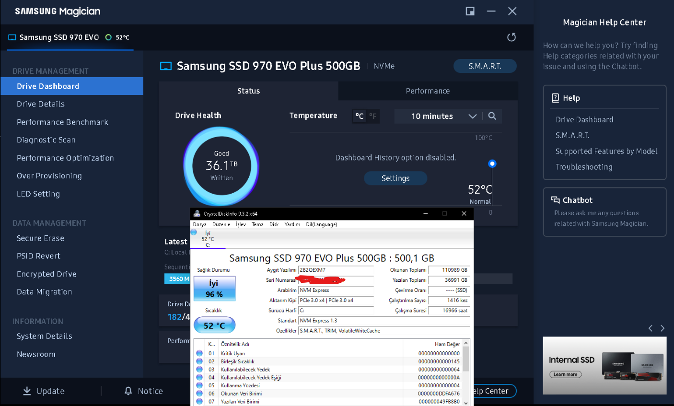Viewport: 674px width, 406px height.
Task: Click the Notice bell icon
Action: [128, 391]
